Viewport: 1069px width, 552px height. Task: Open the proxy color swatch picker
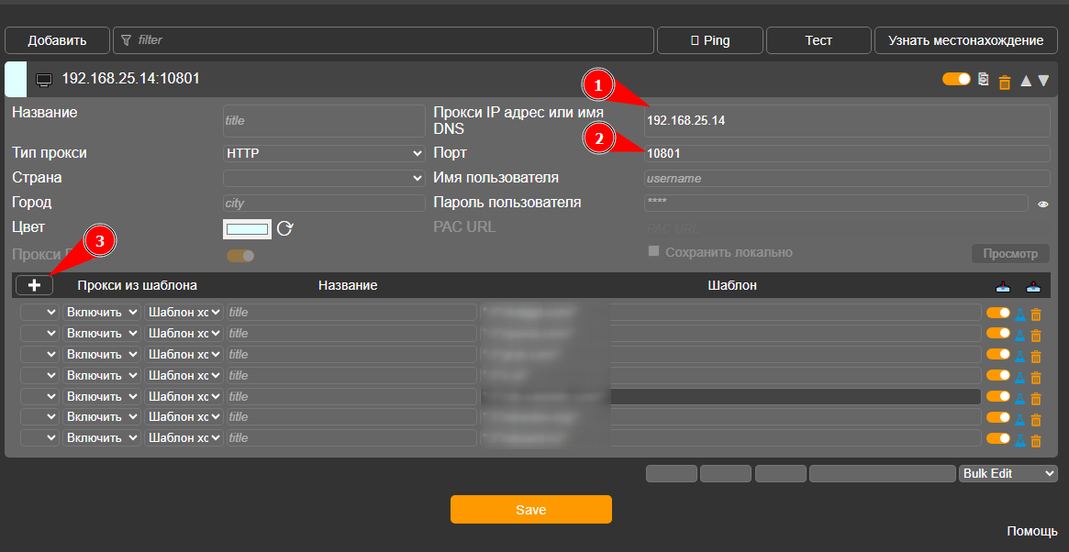[248, 229]
